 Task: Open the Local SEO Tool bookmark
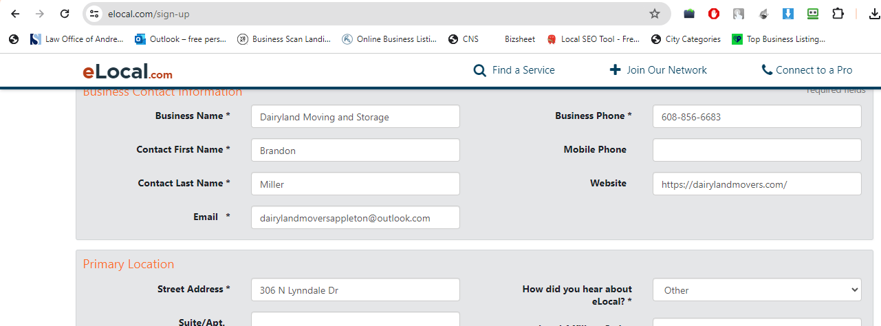pos(594,39)
